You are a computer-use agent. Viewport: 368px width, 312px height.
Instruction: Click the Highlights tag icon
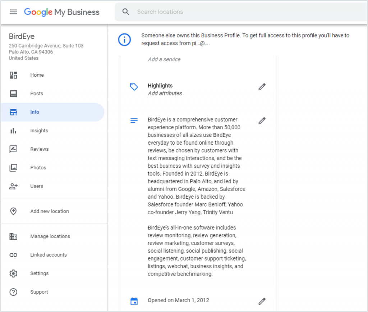[134, 86]
